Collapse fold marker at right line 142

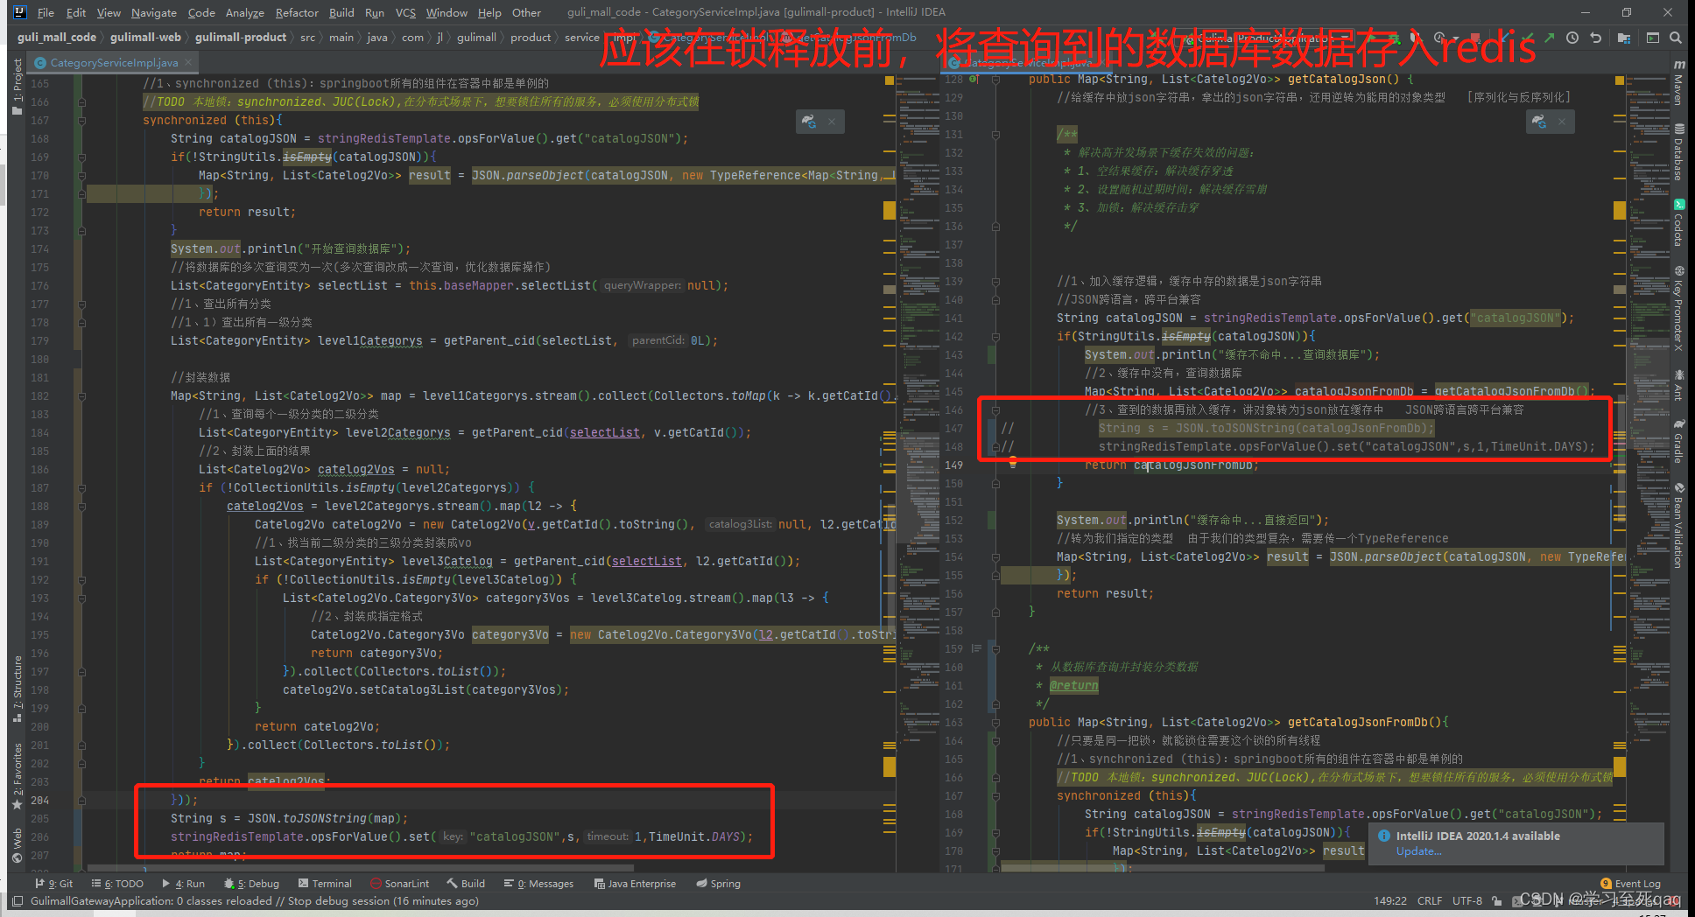coord(995,337)
